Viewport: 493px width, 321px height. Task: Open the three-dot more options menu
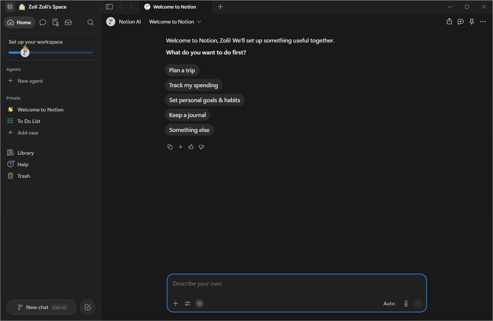[x=483, y=22]
